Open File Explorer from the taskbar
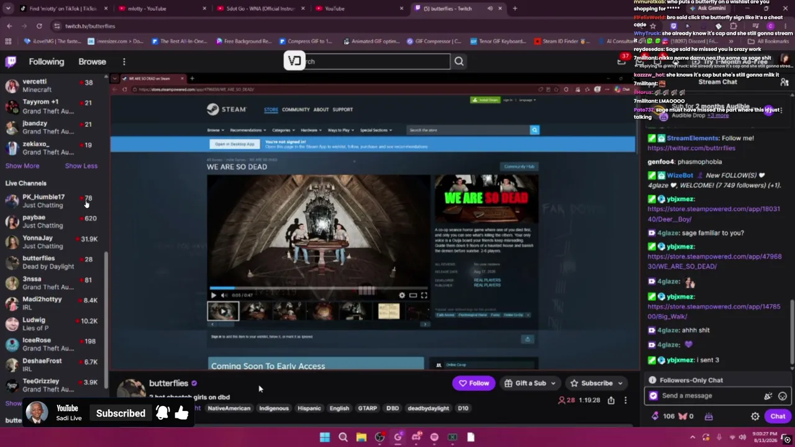This screenshot has height=447, width=795. point(361,437)
